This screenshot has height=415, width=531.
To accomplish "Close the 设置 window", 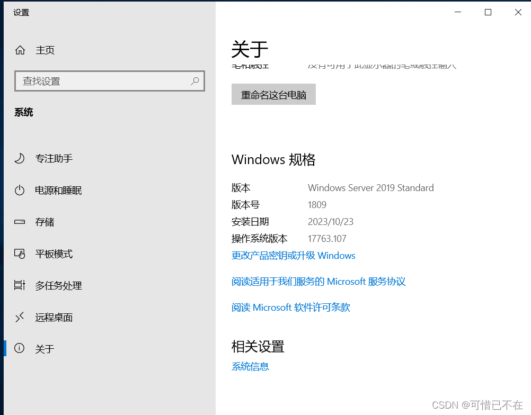I will (518, 12).
